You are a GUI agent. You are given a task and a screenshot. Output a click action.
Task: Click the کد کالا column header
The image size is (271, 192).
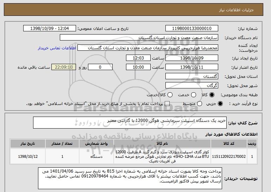pos(229,144)
